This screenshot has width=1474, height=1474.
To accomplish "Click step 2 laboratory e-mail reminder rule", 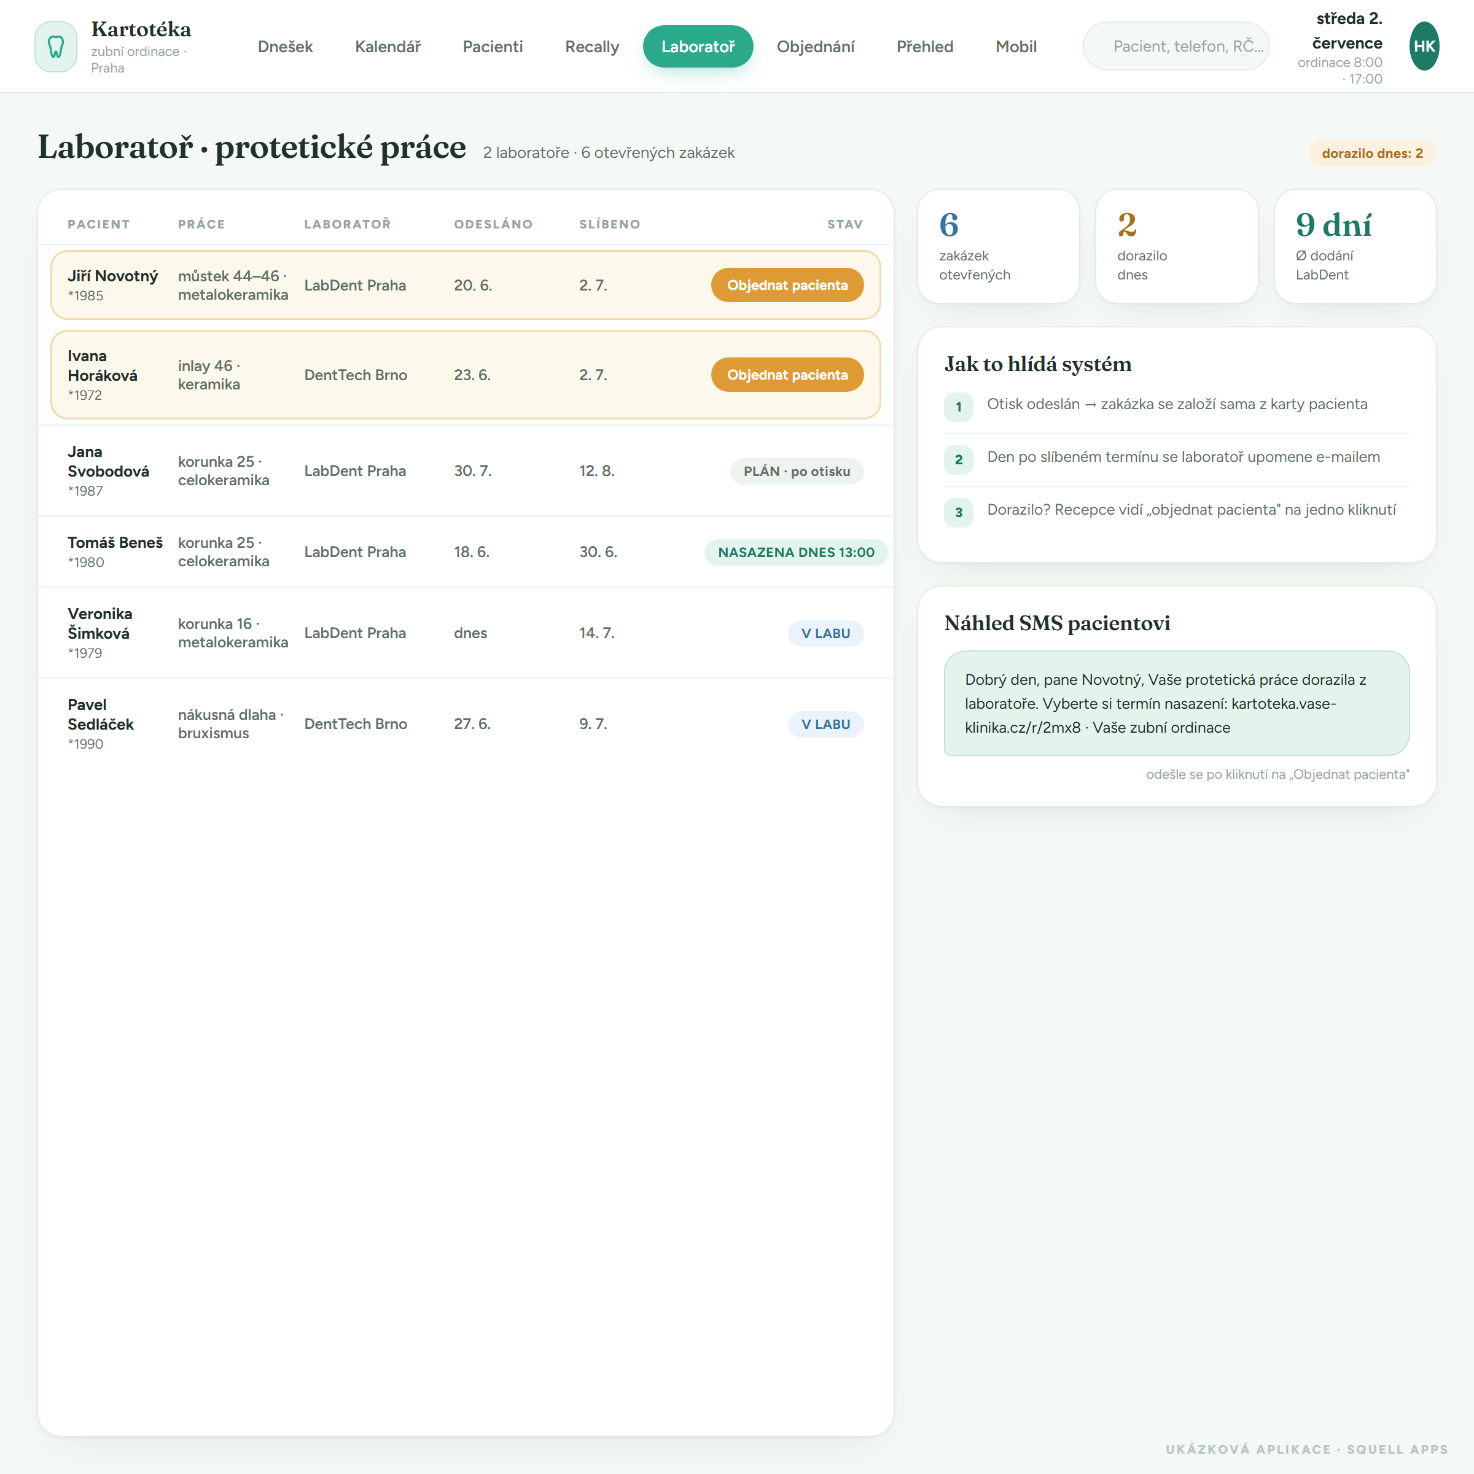I will (1176, 459).
